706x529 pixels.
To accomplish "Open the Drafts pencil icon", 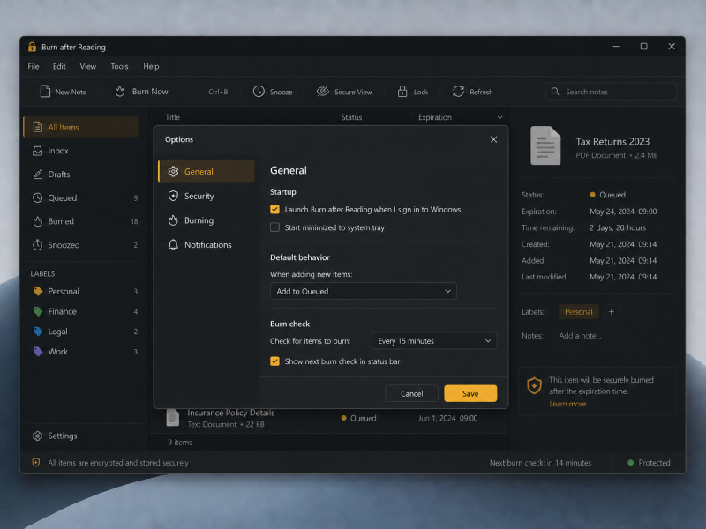I will (x=38, y=174).
